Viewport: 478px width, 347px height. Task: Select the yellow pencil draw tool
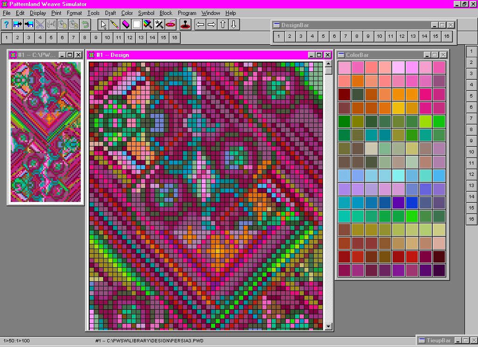pos(115,24)
